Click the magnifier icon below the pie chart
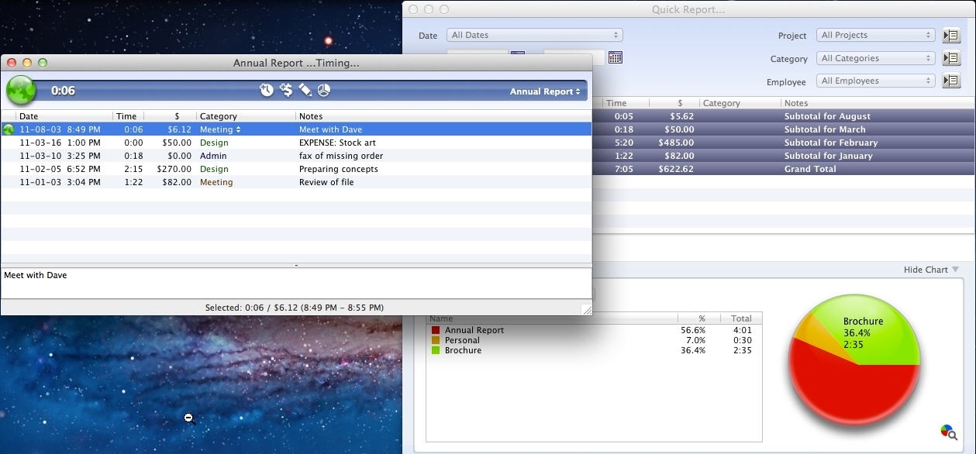The height and width of the screenshot is (454, 976). [947, 431]
